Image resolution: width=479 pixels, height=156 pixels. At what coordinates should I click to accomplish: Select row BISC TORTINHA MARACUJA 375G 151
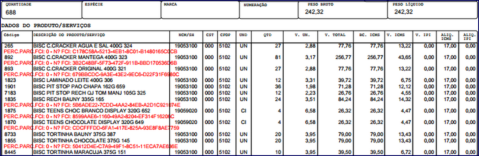[x=239, y=152]
